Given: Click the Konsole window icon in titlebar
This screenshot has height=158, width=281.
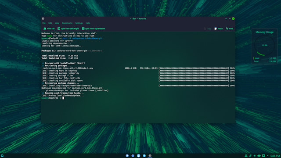Looking at the screenshot, I should [x=43, y=18].
